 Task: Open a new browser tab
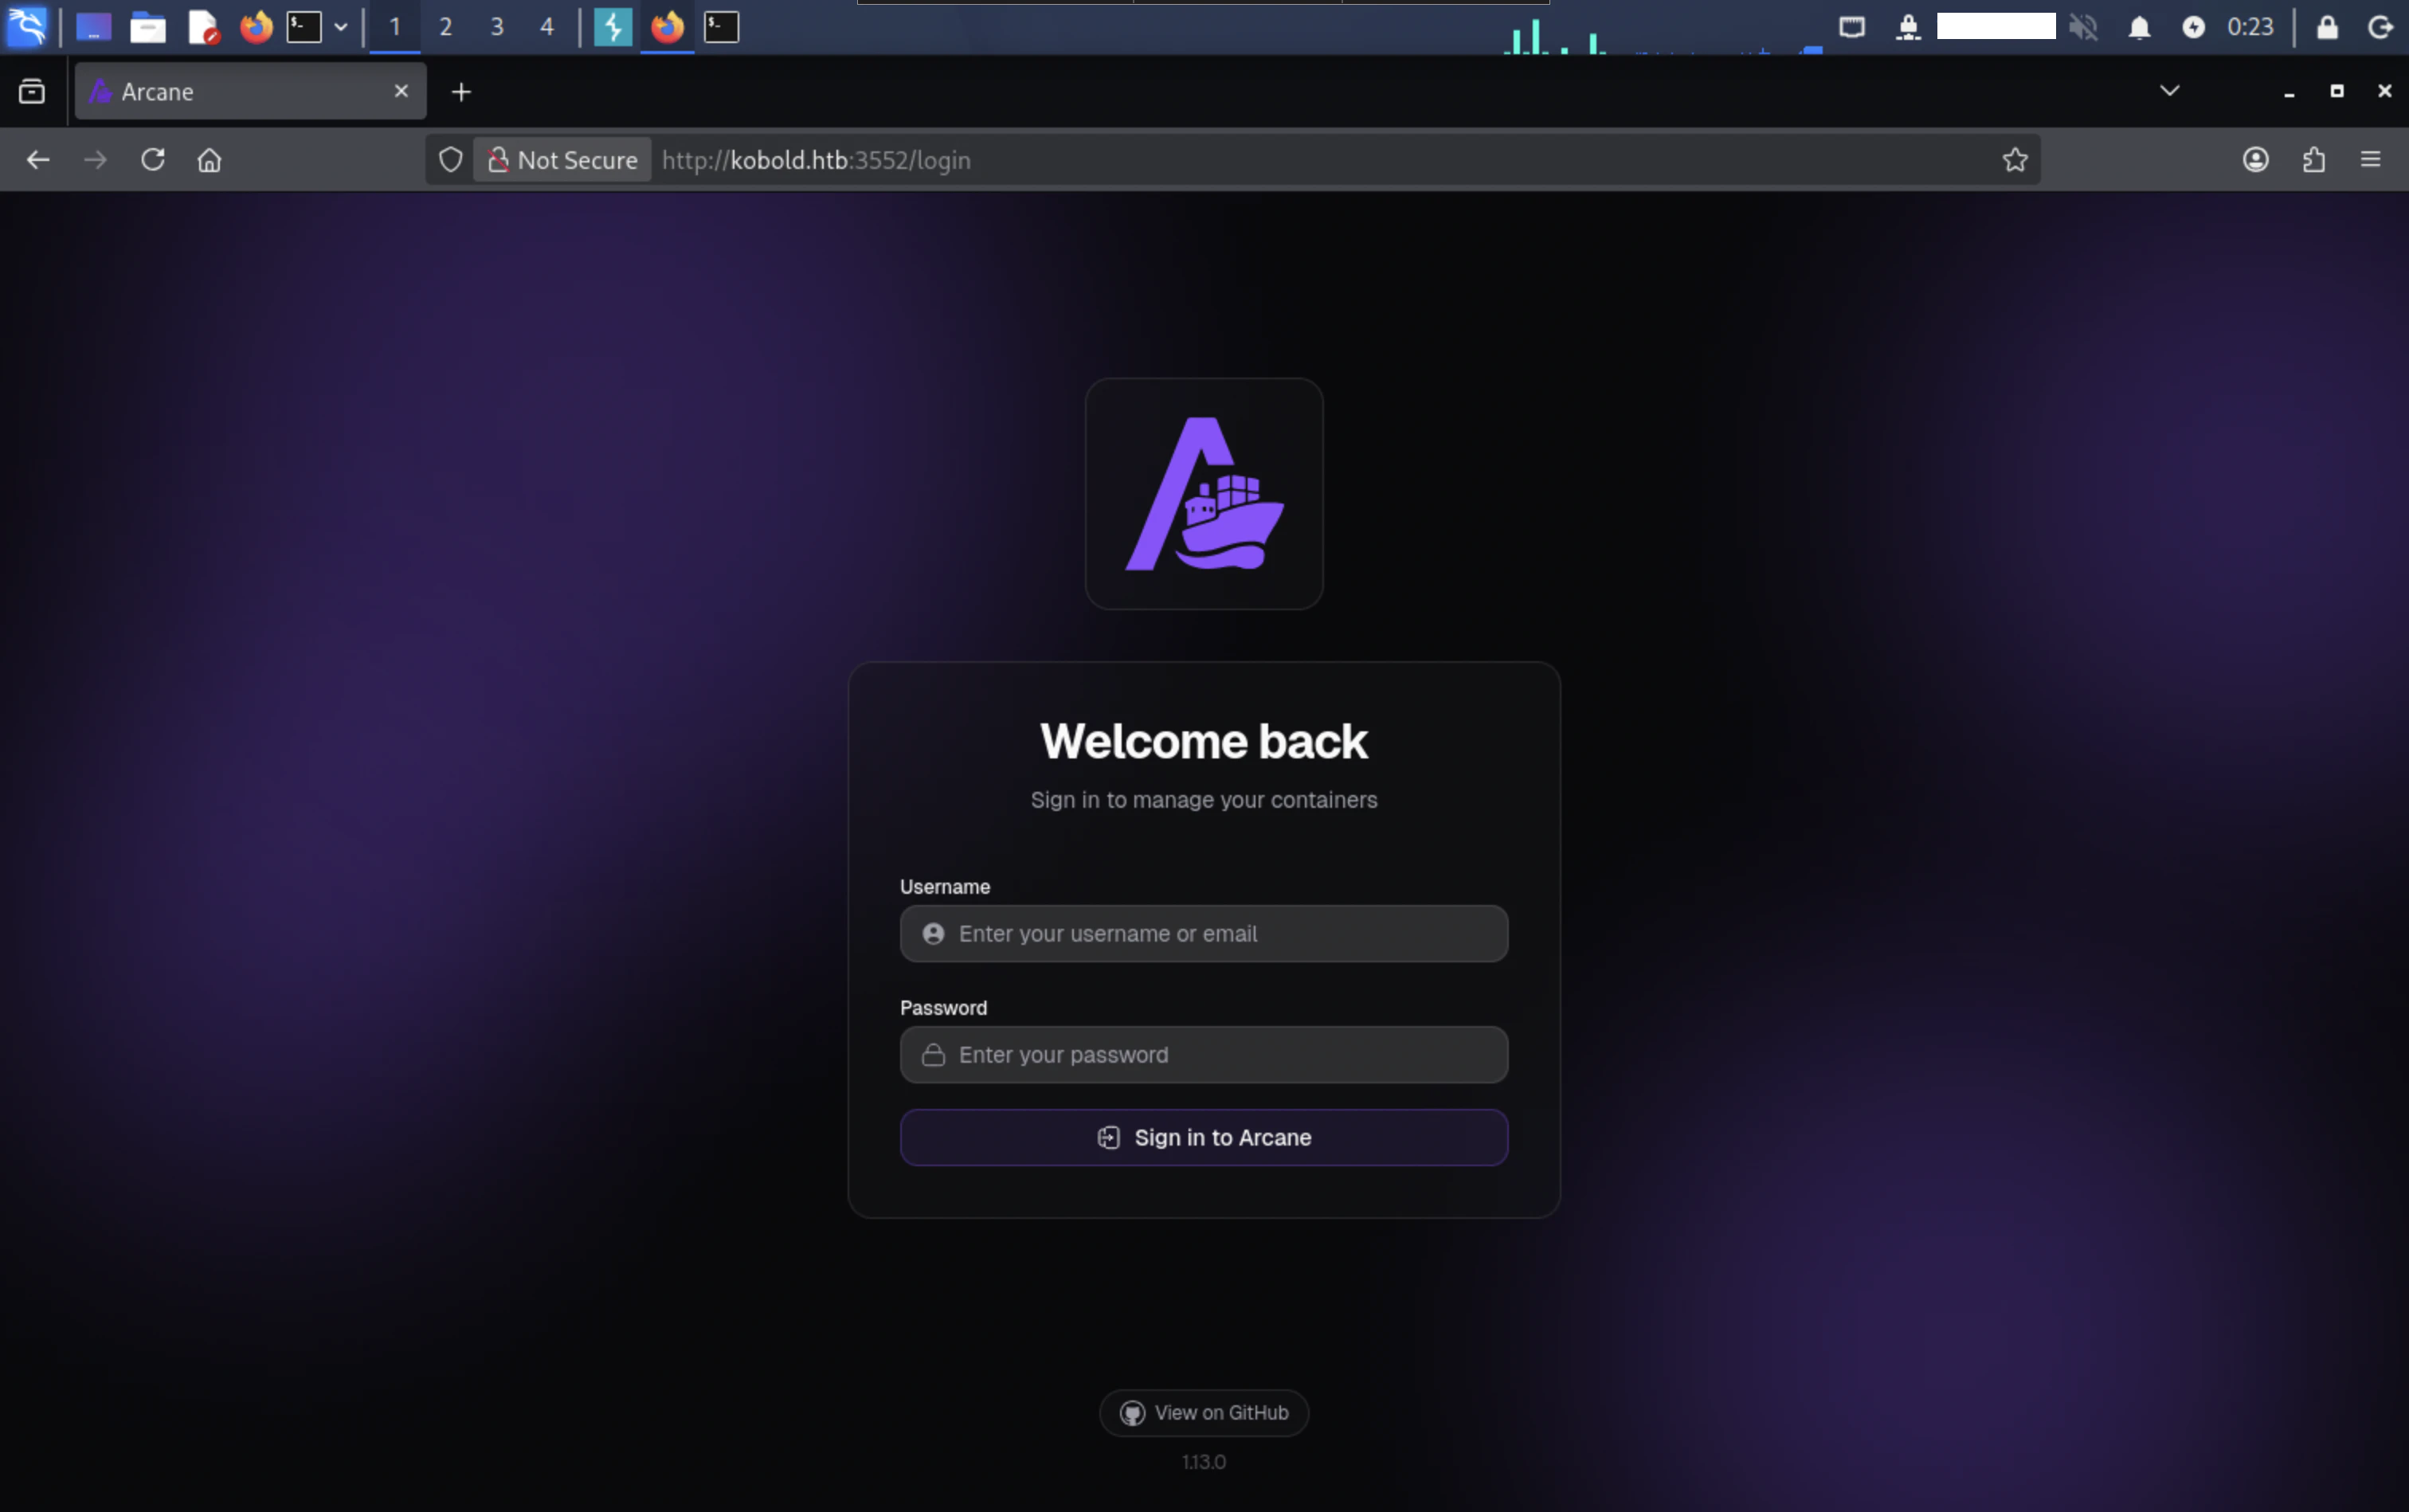tap(461, 92)
